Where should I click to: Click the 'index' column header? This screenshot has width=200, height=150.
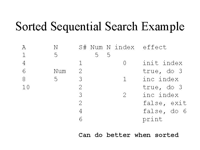click(x=124, y=47)
